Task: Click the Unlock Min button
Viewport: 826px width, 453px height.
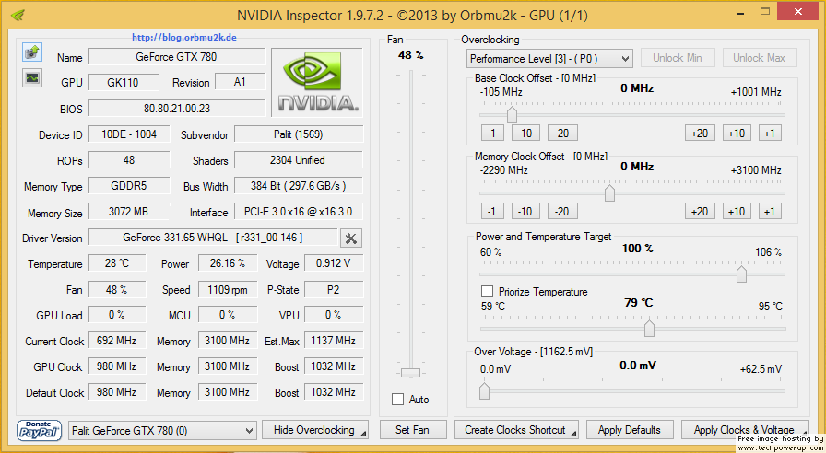Action: coord(678,58)
